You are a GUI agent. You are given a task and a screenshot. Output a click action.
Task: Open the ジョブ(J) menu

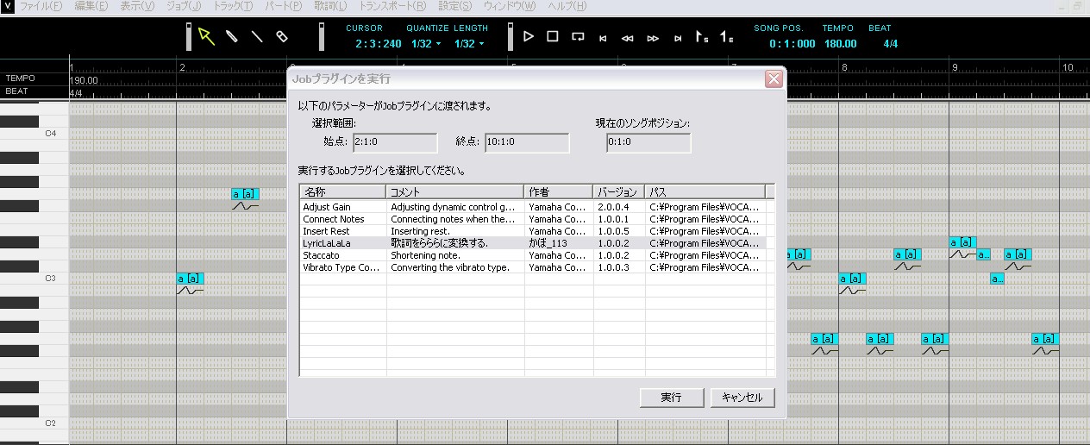pos(184,6)
